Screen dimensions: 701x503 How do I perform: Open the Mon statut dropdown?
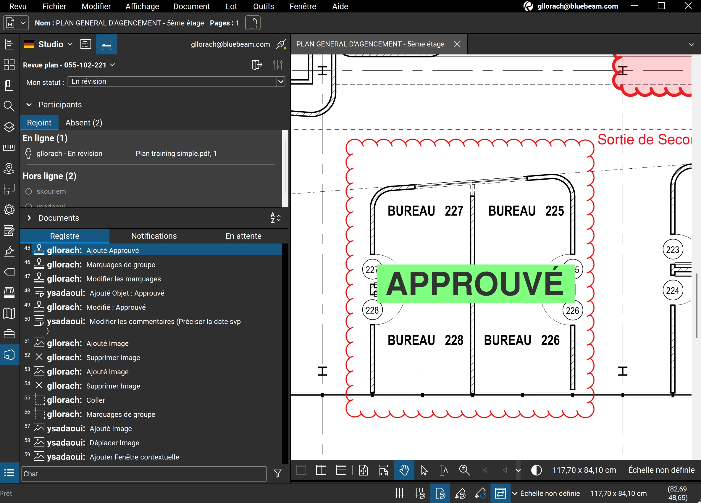281,82
